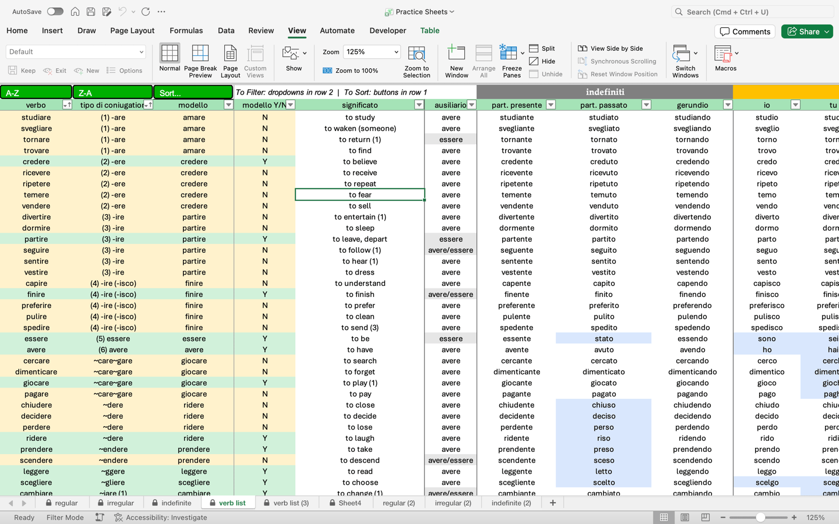
Task: Click Hide window
Action: click(542, 62)
